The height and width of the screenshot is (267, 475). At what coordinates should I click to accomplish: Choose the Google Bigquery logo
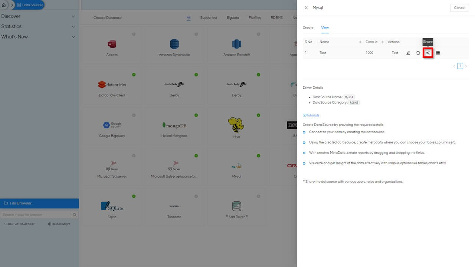click(112, 125)
